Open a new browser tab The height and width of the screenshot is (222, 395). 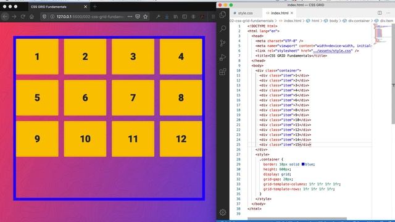[x=95, y=7]
